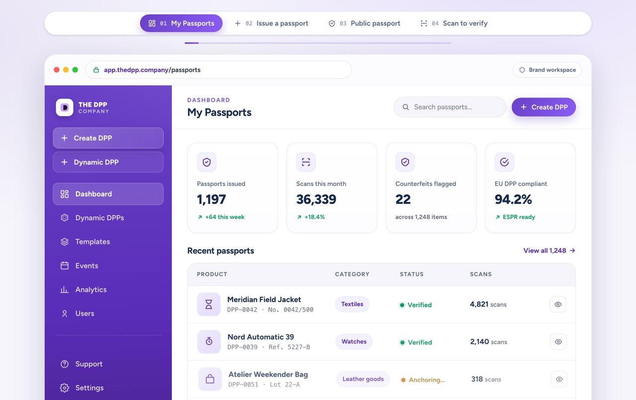Click the STATUS column header

pyautogui.click(x=412, y=274)
